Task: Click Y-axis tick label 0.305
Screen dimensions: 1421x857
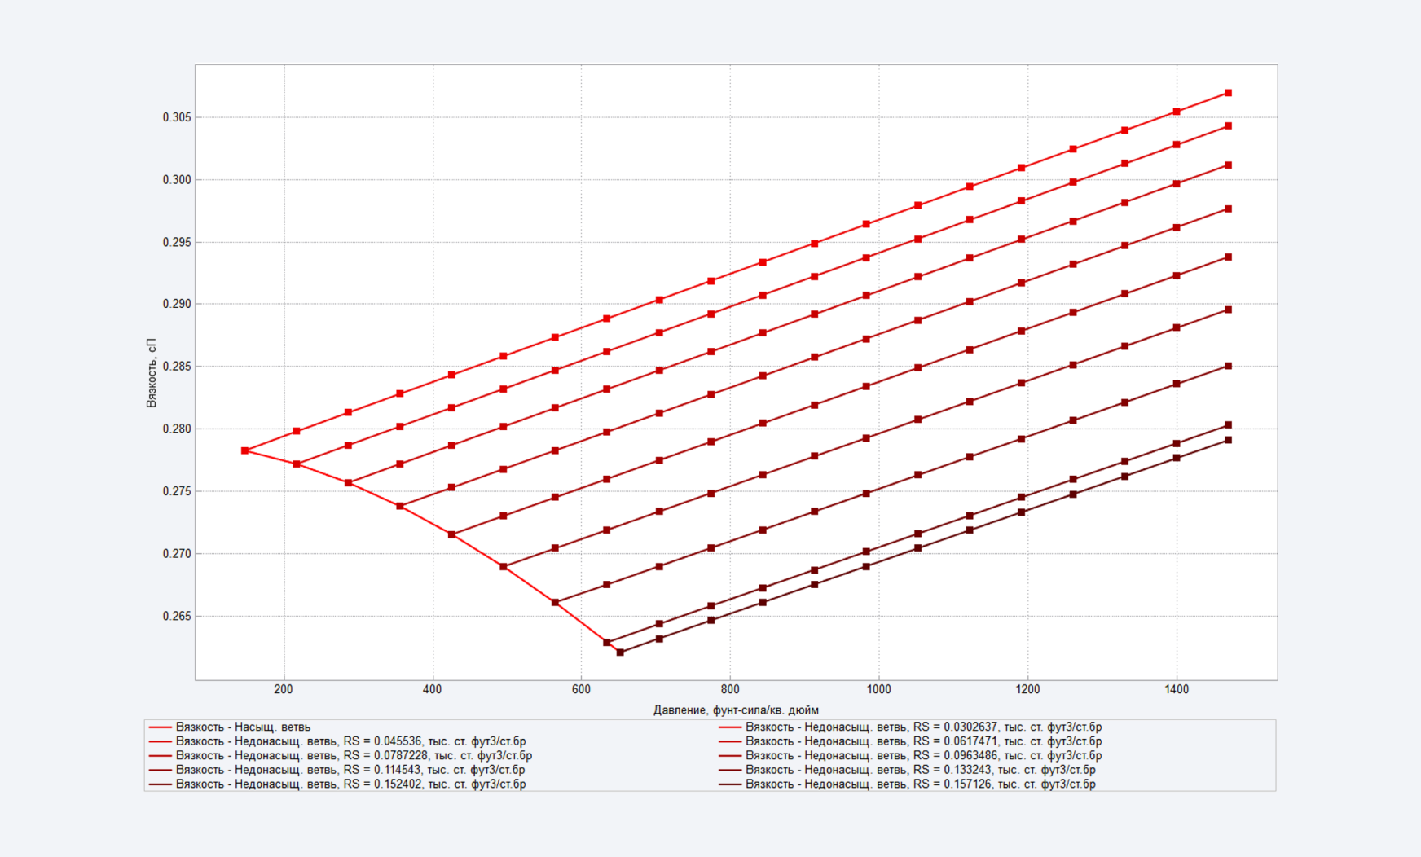Action: point(177,117)
